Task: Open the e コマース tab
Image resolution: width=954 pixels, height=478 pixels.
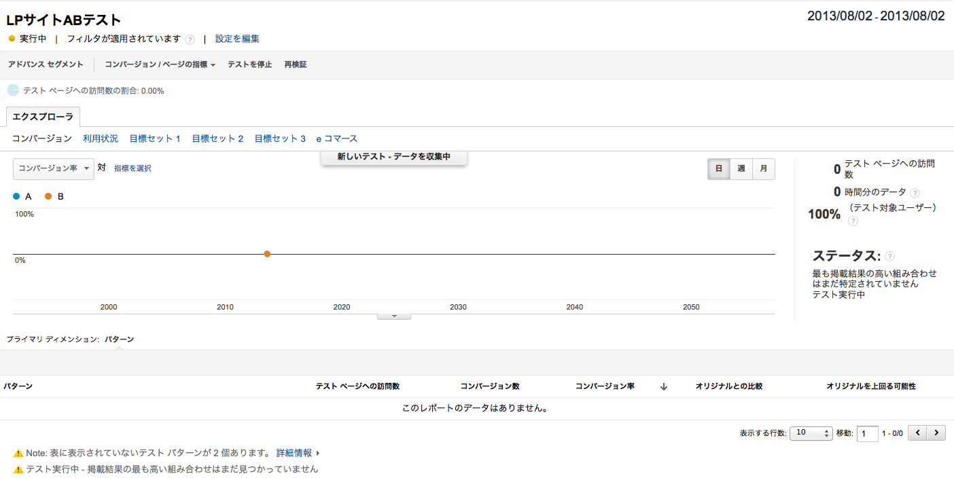Action: tap(336, 139)
